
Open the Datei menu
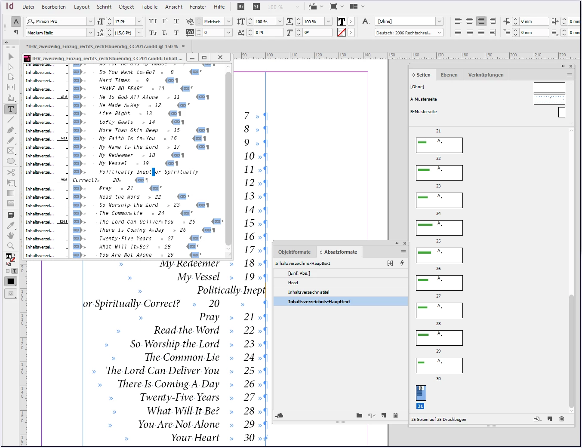pos(28,6)
